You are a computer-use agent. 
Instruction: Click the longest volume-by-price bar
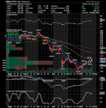click(29, 63)
